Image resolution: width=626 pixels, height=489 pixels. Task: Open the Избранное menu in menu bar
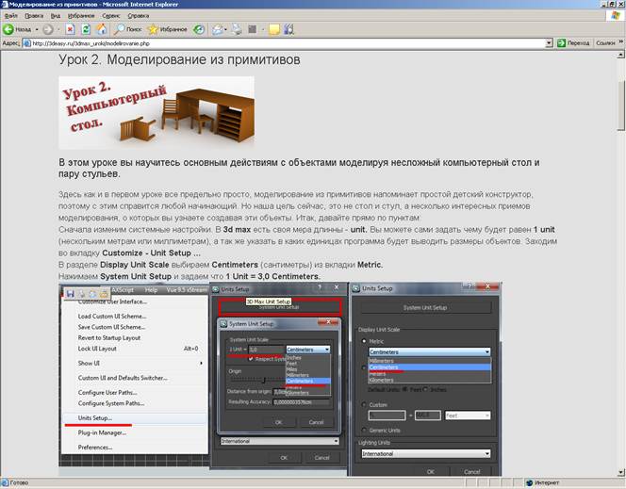[81, 16]
